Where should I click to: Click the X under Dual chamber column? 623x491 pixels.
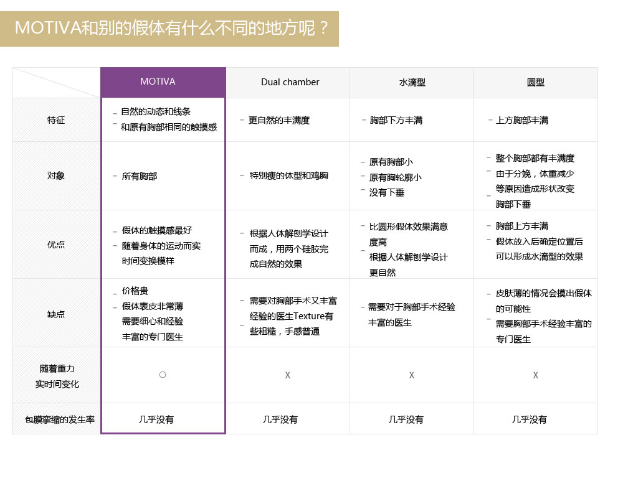coord(288,375)
